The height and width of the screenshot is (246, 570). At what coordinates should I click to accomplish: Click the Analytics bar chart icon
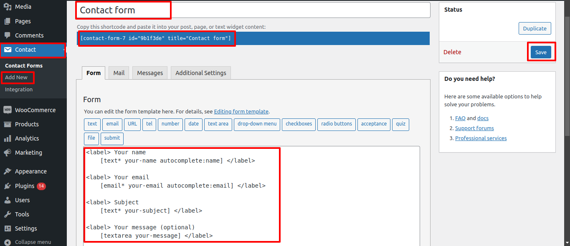(x=8, y=138)
